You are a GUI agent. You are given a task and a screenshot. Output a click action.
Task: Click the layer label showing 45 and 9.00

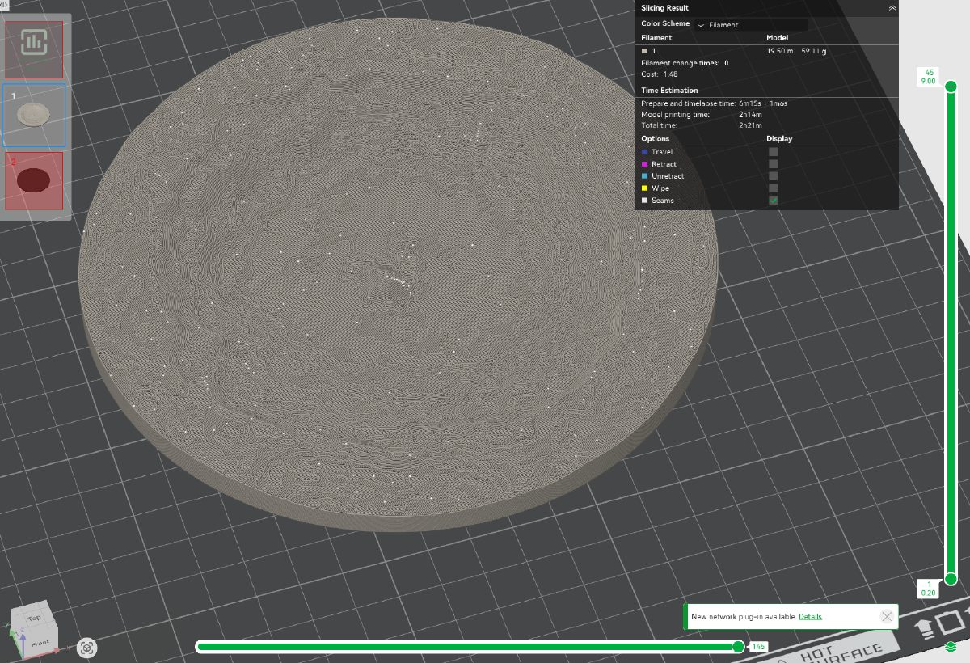[929, 77]
